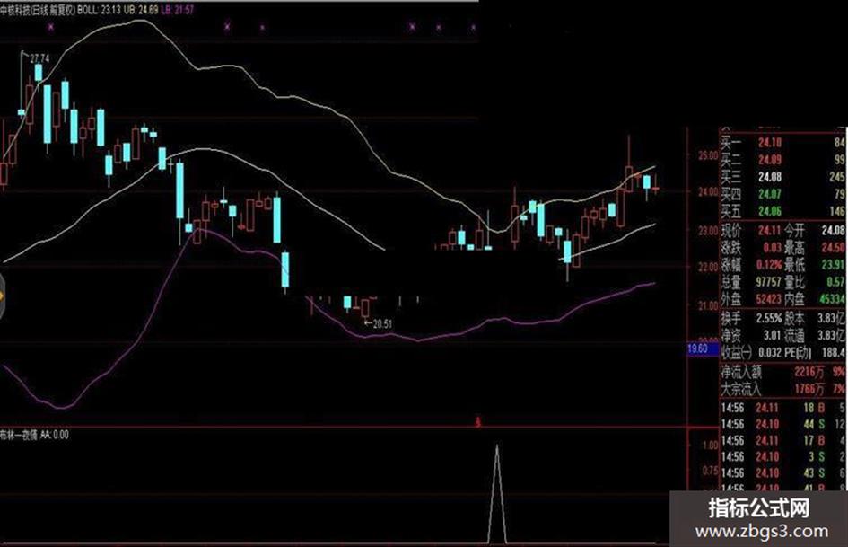This screenshot has width=848, height=547.
Task: Click the AA: 0.00 indicator label
Action: 55,435
